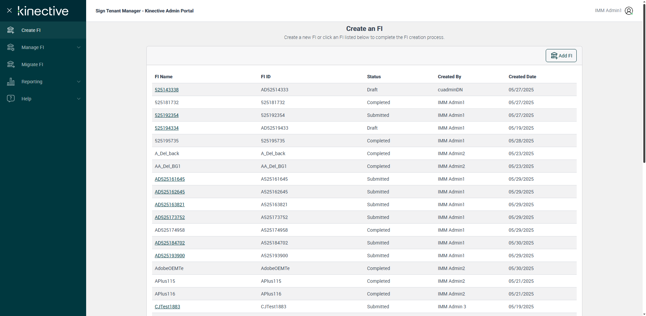Open the CJTest1883 FI link

(x=167, y=307)
